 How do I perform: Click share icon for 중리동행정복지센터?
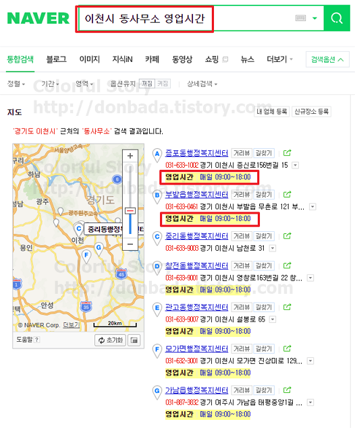coord(288,235)
